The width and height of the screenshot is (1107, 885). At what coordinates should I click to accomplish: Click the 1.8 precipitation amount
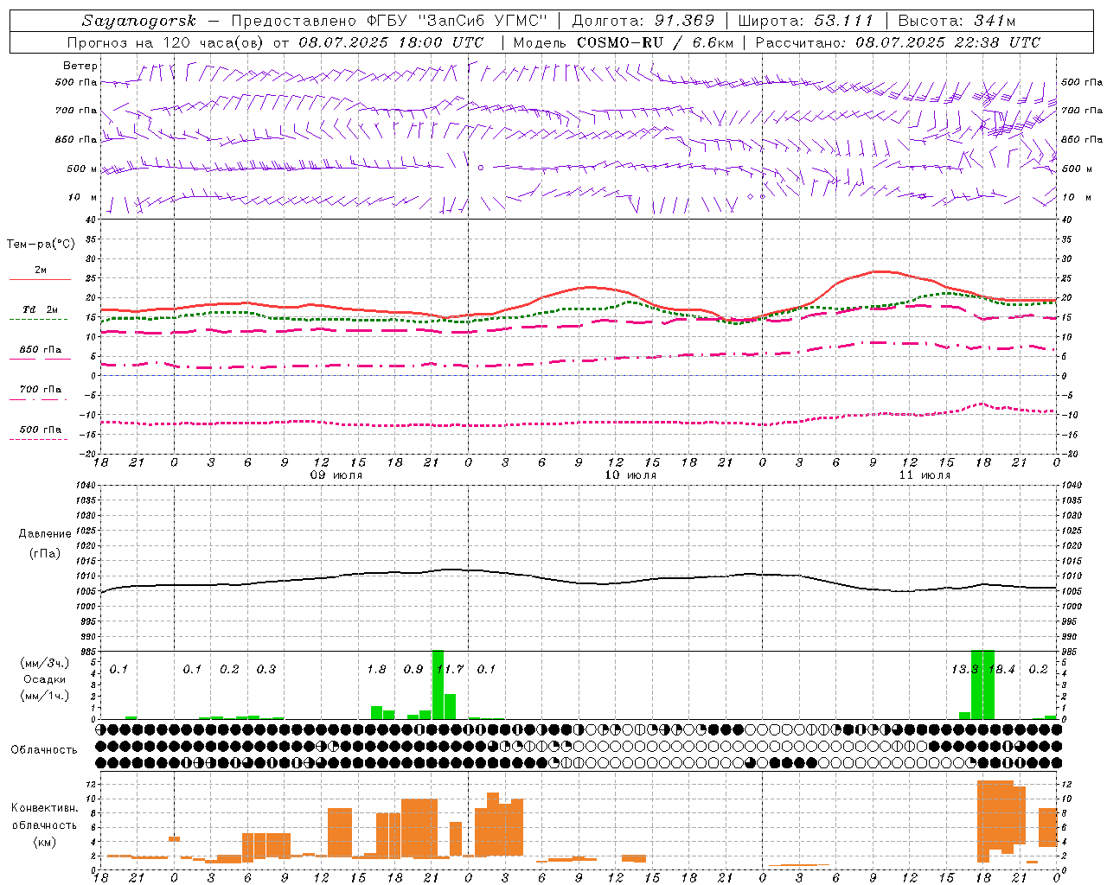tap(376, 669)
